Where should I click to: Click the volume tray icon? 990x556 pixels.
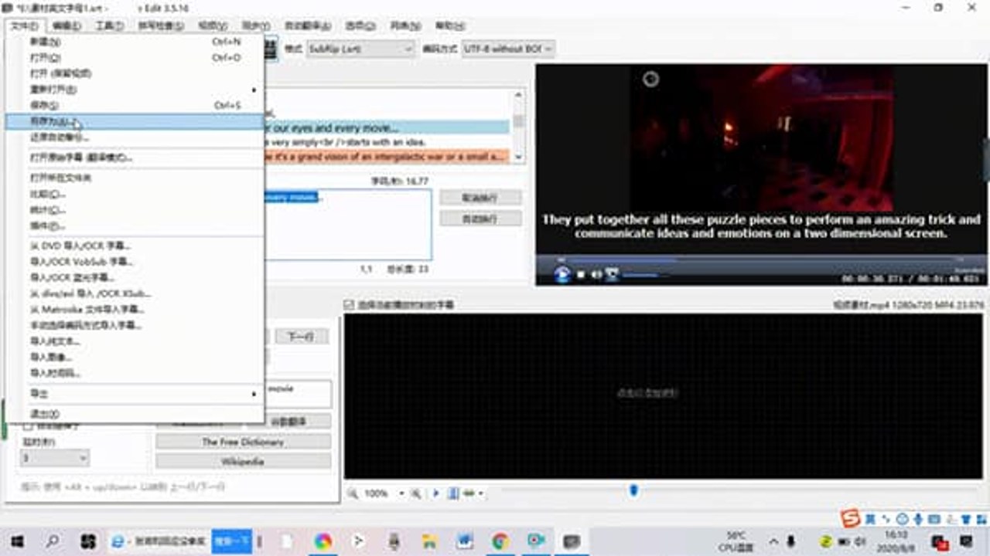click(860, 541)
